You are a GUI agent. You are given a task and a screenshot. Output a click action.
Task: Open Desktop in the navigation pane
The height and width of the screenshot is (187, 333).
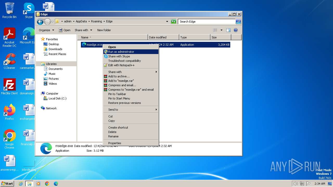click(54, 44)
